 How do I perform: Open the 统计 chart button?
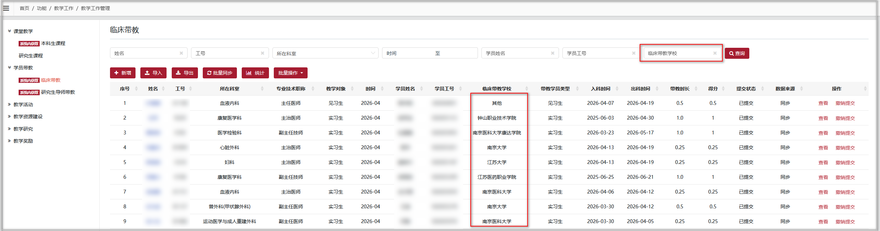[x=255, y=73]
